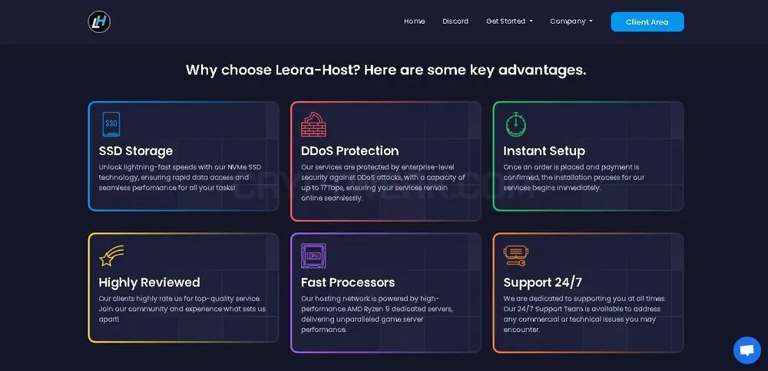Image resolution: width=768 pixels, height=371 pixels.
Task: Click the red firewall brick icon
Action: 313,125
